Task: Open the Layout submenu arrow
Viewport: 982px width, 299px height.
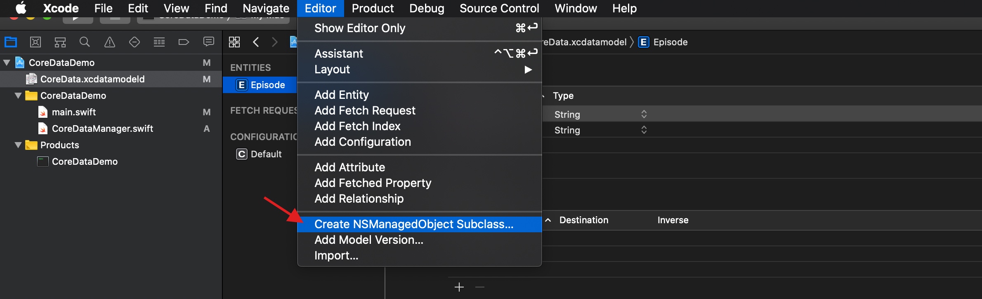Action: [x=528, y=70]
